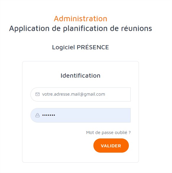Click the Identification form heading
Viewport: 172px width, 173px height.
coord(80,76)
